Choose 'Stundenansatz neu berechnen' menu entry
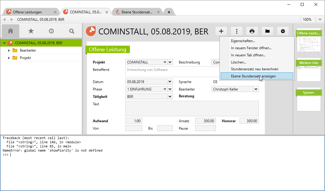Screen dimensions: 325x191 pos(254,69)
